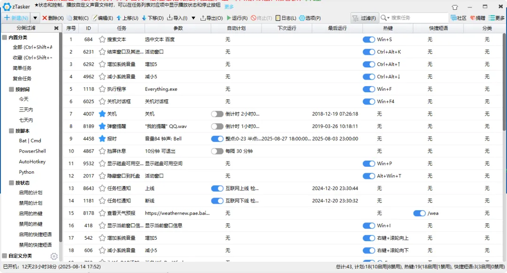Screen dimensions: 507x273
Task: Click the task list vertical scrollbar
Action: [x=504, y=82]
